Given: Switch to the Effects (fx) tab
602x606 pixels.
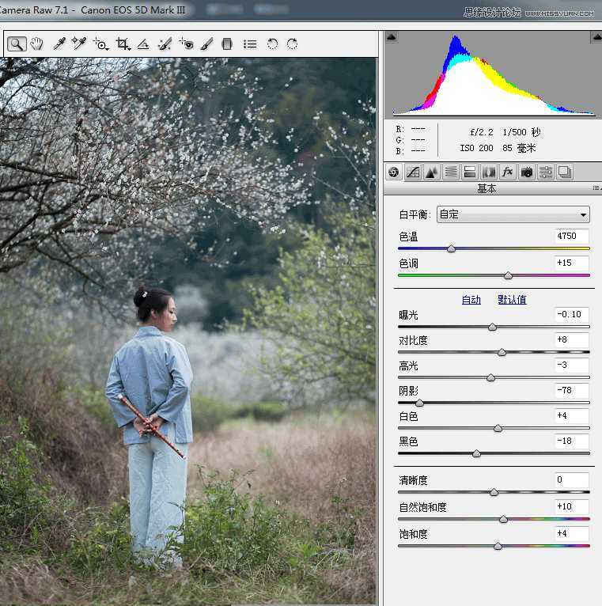Looking at the screenshot, I should click(x=508, y=172).
